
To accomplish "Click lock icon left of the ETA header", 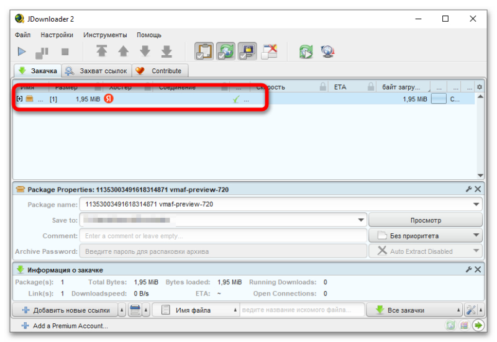I will click(x=322, y=86).
